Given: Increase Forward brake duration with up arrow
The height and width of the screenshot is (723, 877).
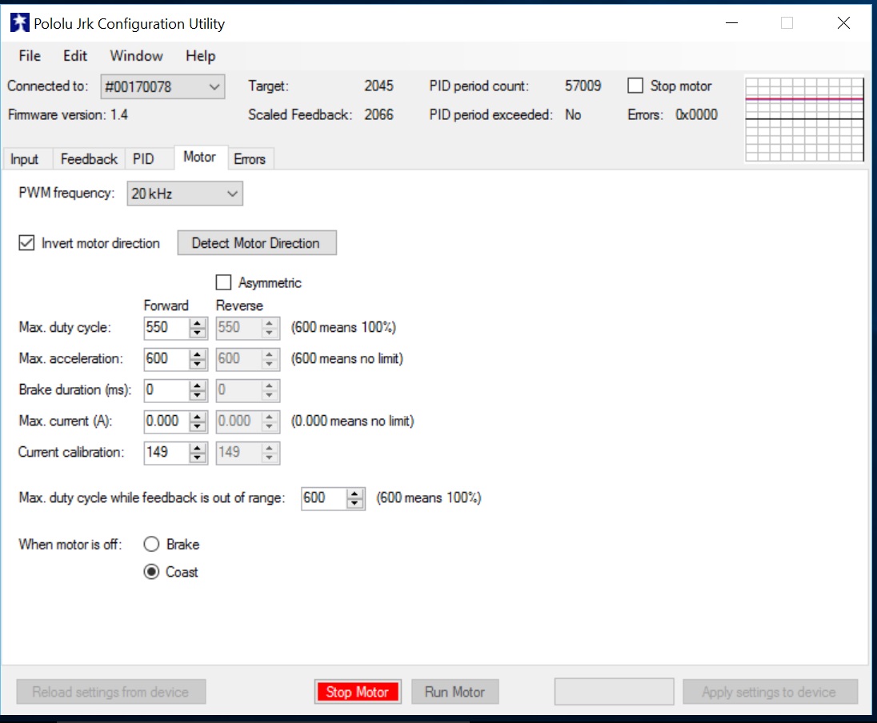Looking at the screenshot, I should [x=198, y=385].
